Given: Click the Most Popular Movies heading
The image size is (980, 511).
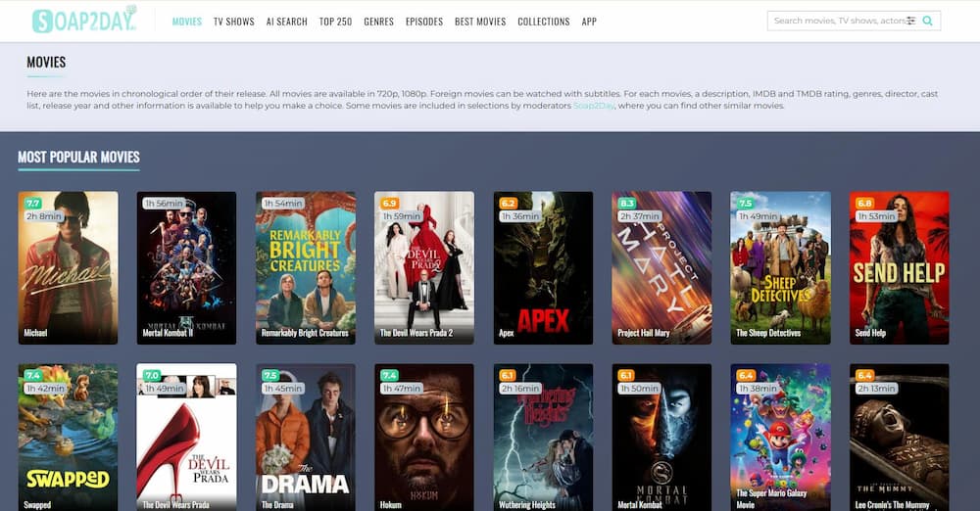Looking at the screenshot, I should click(x=78, y=157).
